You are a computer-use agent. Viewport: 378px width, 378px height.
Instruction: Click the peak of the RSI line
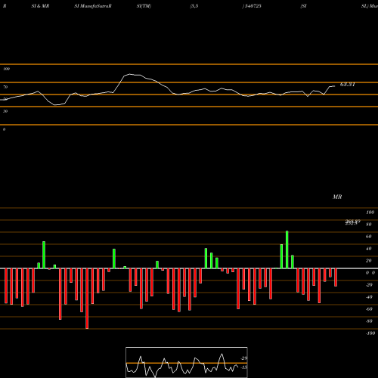pyautogui.click(x=130, y=74)
